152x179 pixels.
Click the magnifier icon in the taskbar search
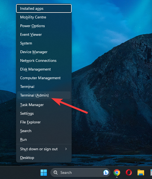(x=56, y=172)
